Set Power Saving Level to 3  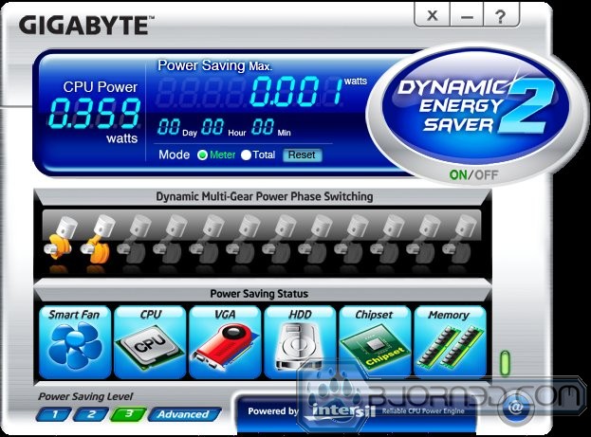point(128,414)
